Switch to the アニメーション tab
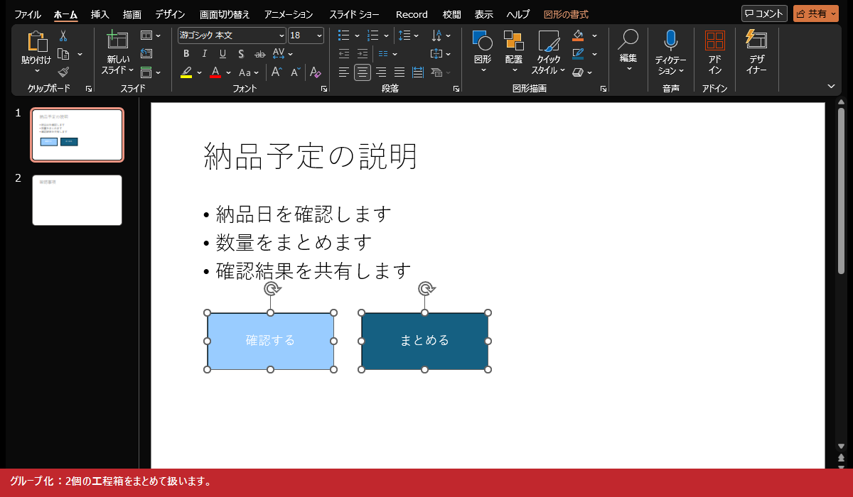 288,14
